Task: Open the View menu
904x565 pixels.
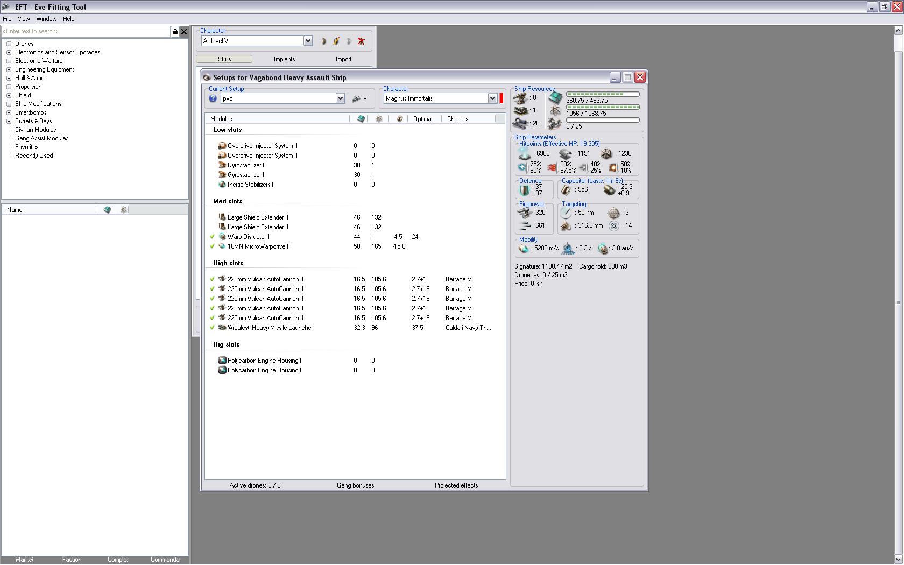Action: pyautogui.click(x=24, y=19)
